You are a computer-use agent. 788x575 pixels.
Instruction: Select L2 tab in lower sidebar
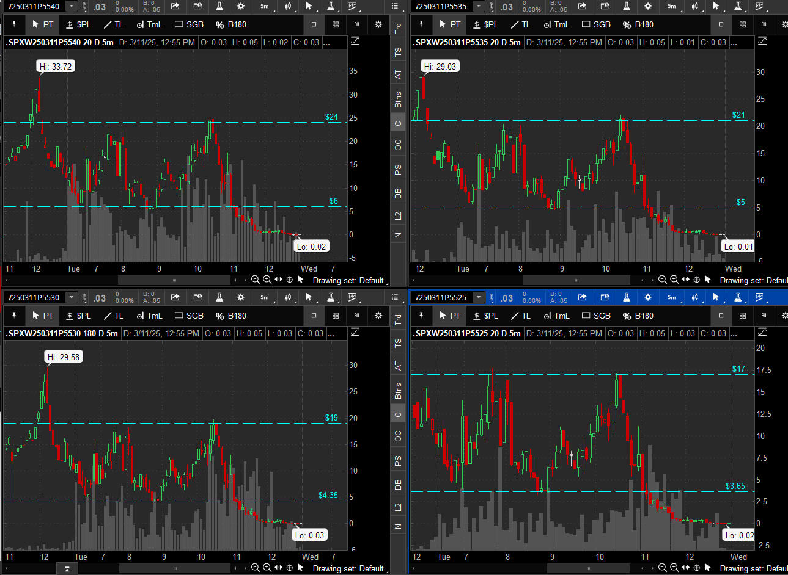click(398, 507)
